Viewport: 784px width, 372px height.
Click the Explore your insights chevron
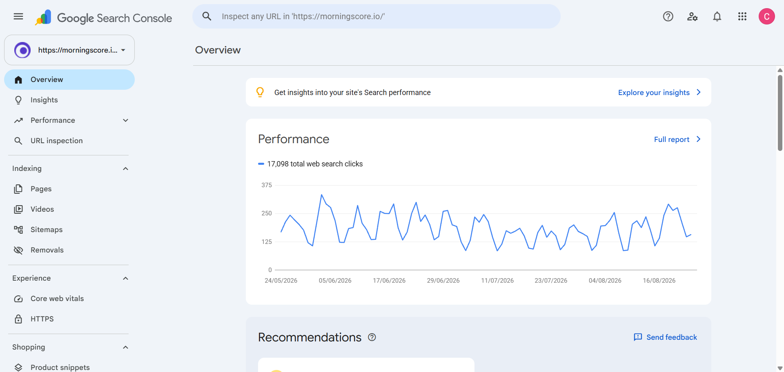699,92
